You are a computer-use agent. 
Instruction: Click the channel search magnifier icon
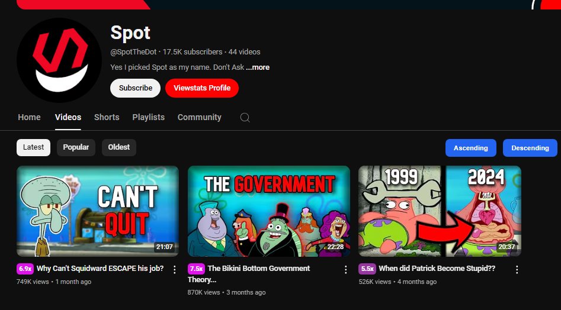point(245,118)
